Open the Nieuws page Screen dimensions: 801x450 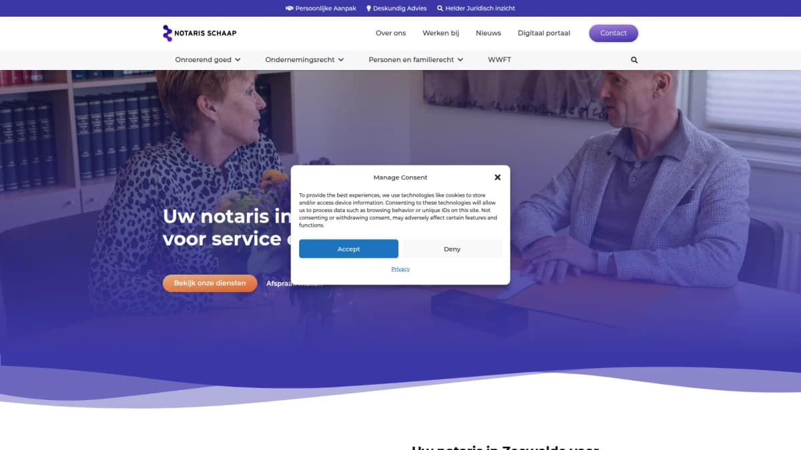coord(488,33)
